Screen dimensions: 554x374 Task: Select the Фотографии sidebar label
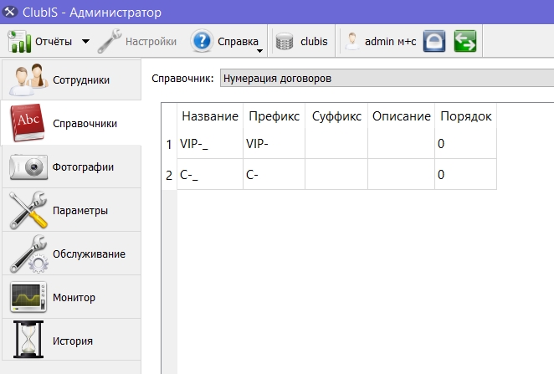point(83,167)
